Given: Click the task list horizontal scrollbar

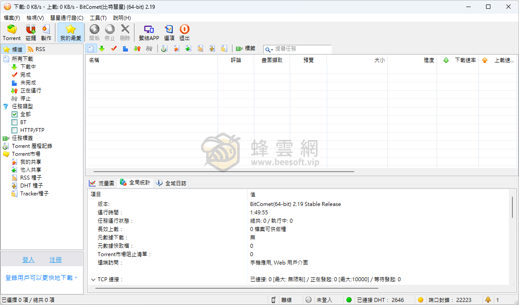Looking at the screenshot, I should [224, 172].
